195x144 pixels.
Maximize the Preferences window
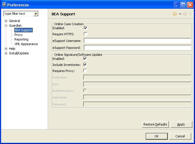[183, 5]
